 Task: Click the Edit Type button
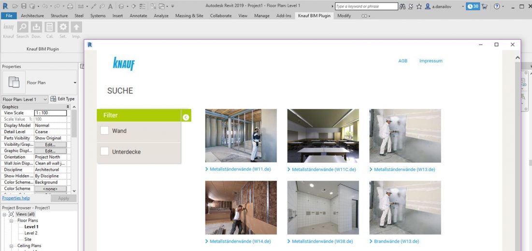[x=63, y=99]
